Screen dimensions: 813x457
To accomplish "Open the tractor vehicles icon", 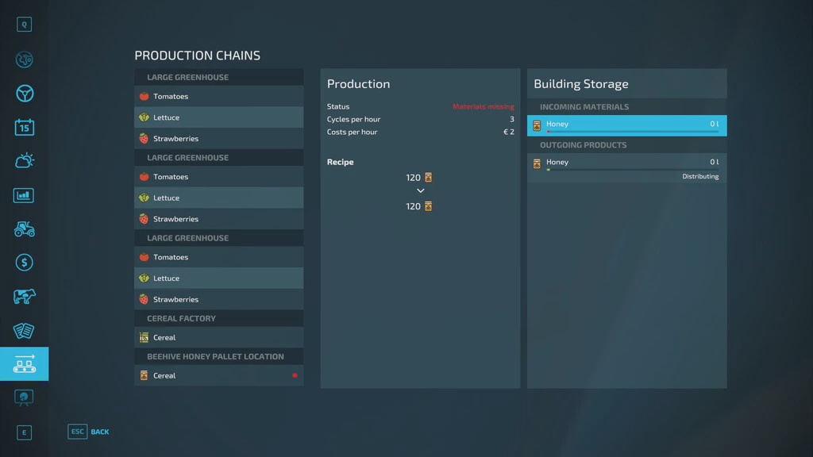I will click(25, 229).
